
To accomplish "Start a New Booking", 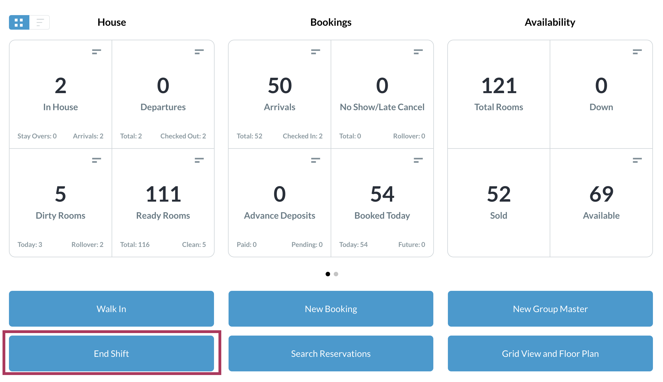I will [x=331, y=309].
